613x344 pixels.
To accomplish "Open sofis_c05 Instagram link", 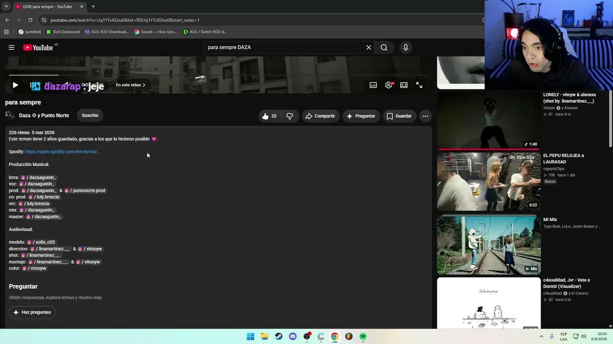I will coord(41,242).
